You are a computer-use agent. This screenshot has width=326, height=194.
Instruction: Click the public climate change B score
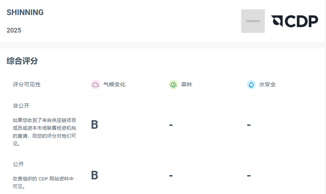click(94, 176)
